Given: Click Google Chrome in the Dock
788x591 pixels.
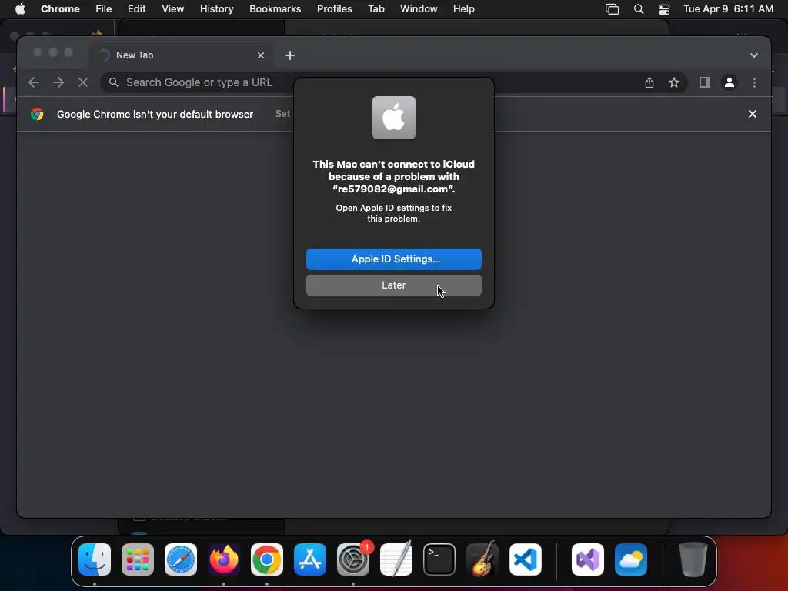Looking at the screenshot, I should click(x=267, y=559).
